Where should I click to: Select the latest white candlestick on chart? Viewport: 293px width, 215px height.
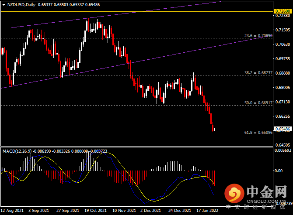coord(214,129)
